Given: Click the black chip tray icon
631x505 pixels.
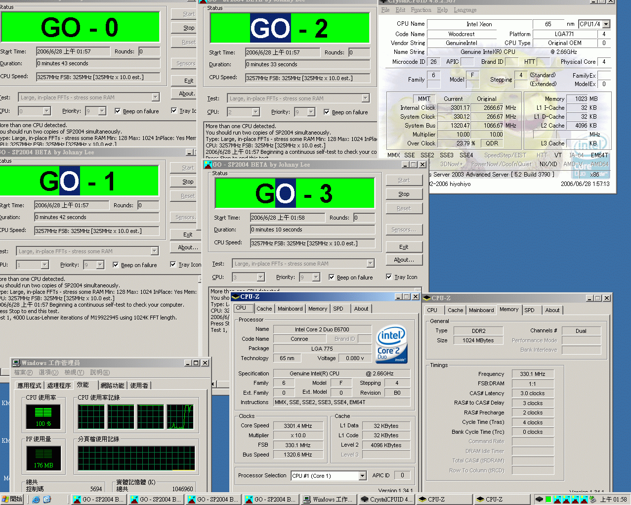Looking at the screenshot, I should (540, 499).
